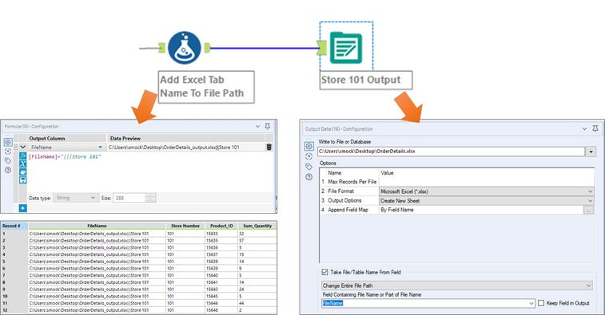Open Field Containing File Name dropdown
Image resolution: width=605 pixels, height=315 pixels.
[x=531, y=304]
